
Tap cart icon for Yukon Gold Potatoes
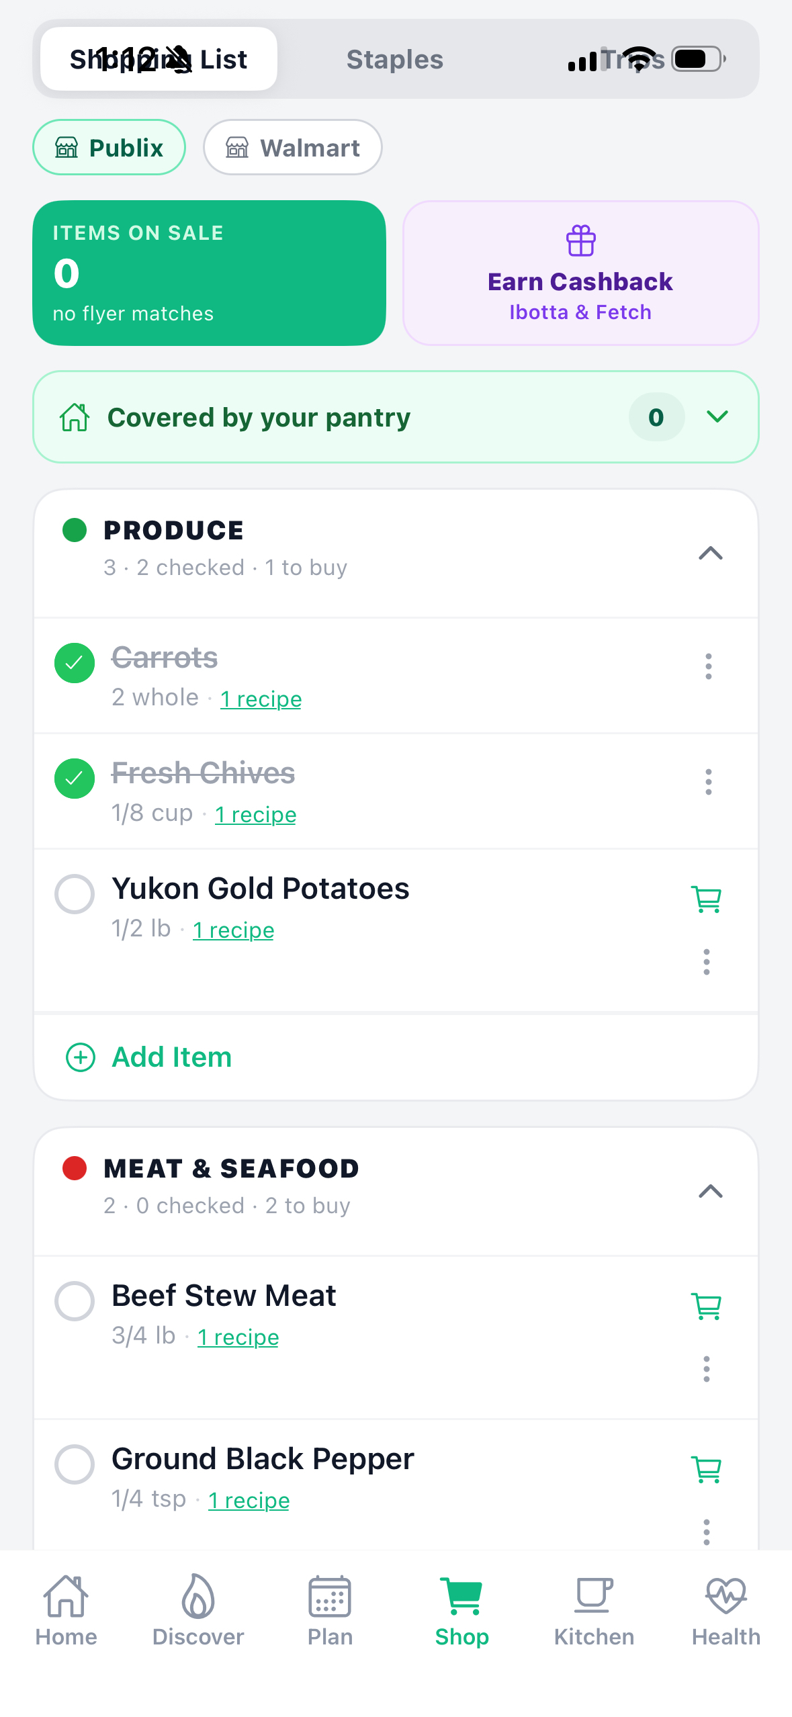706,899
